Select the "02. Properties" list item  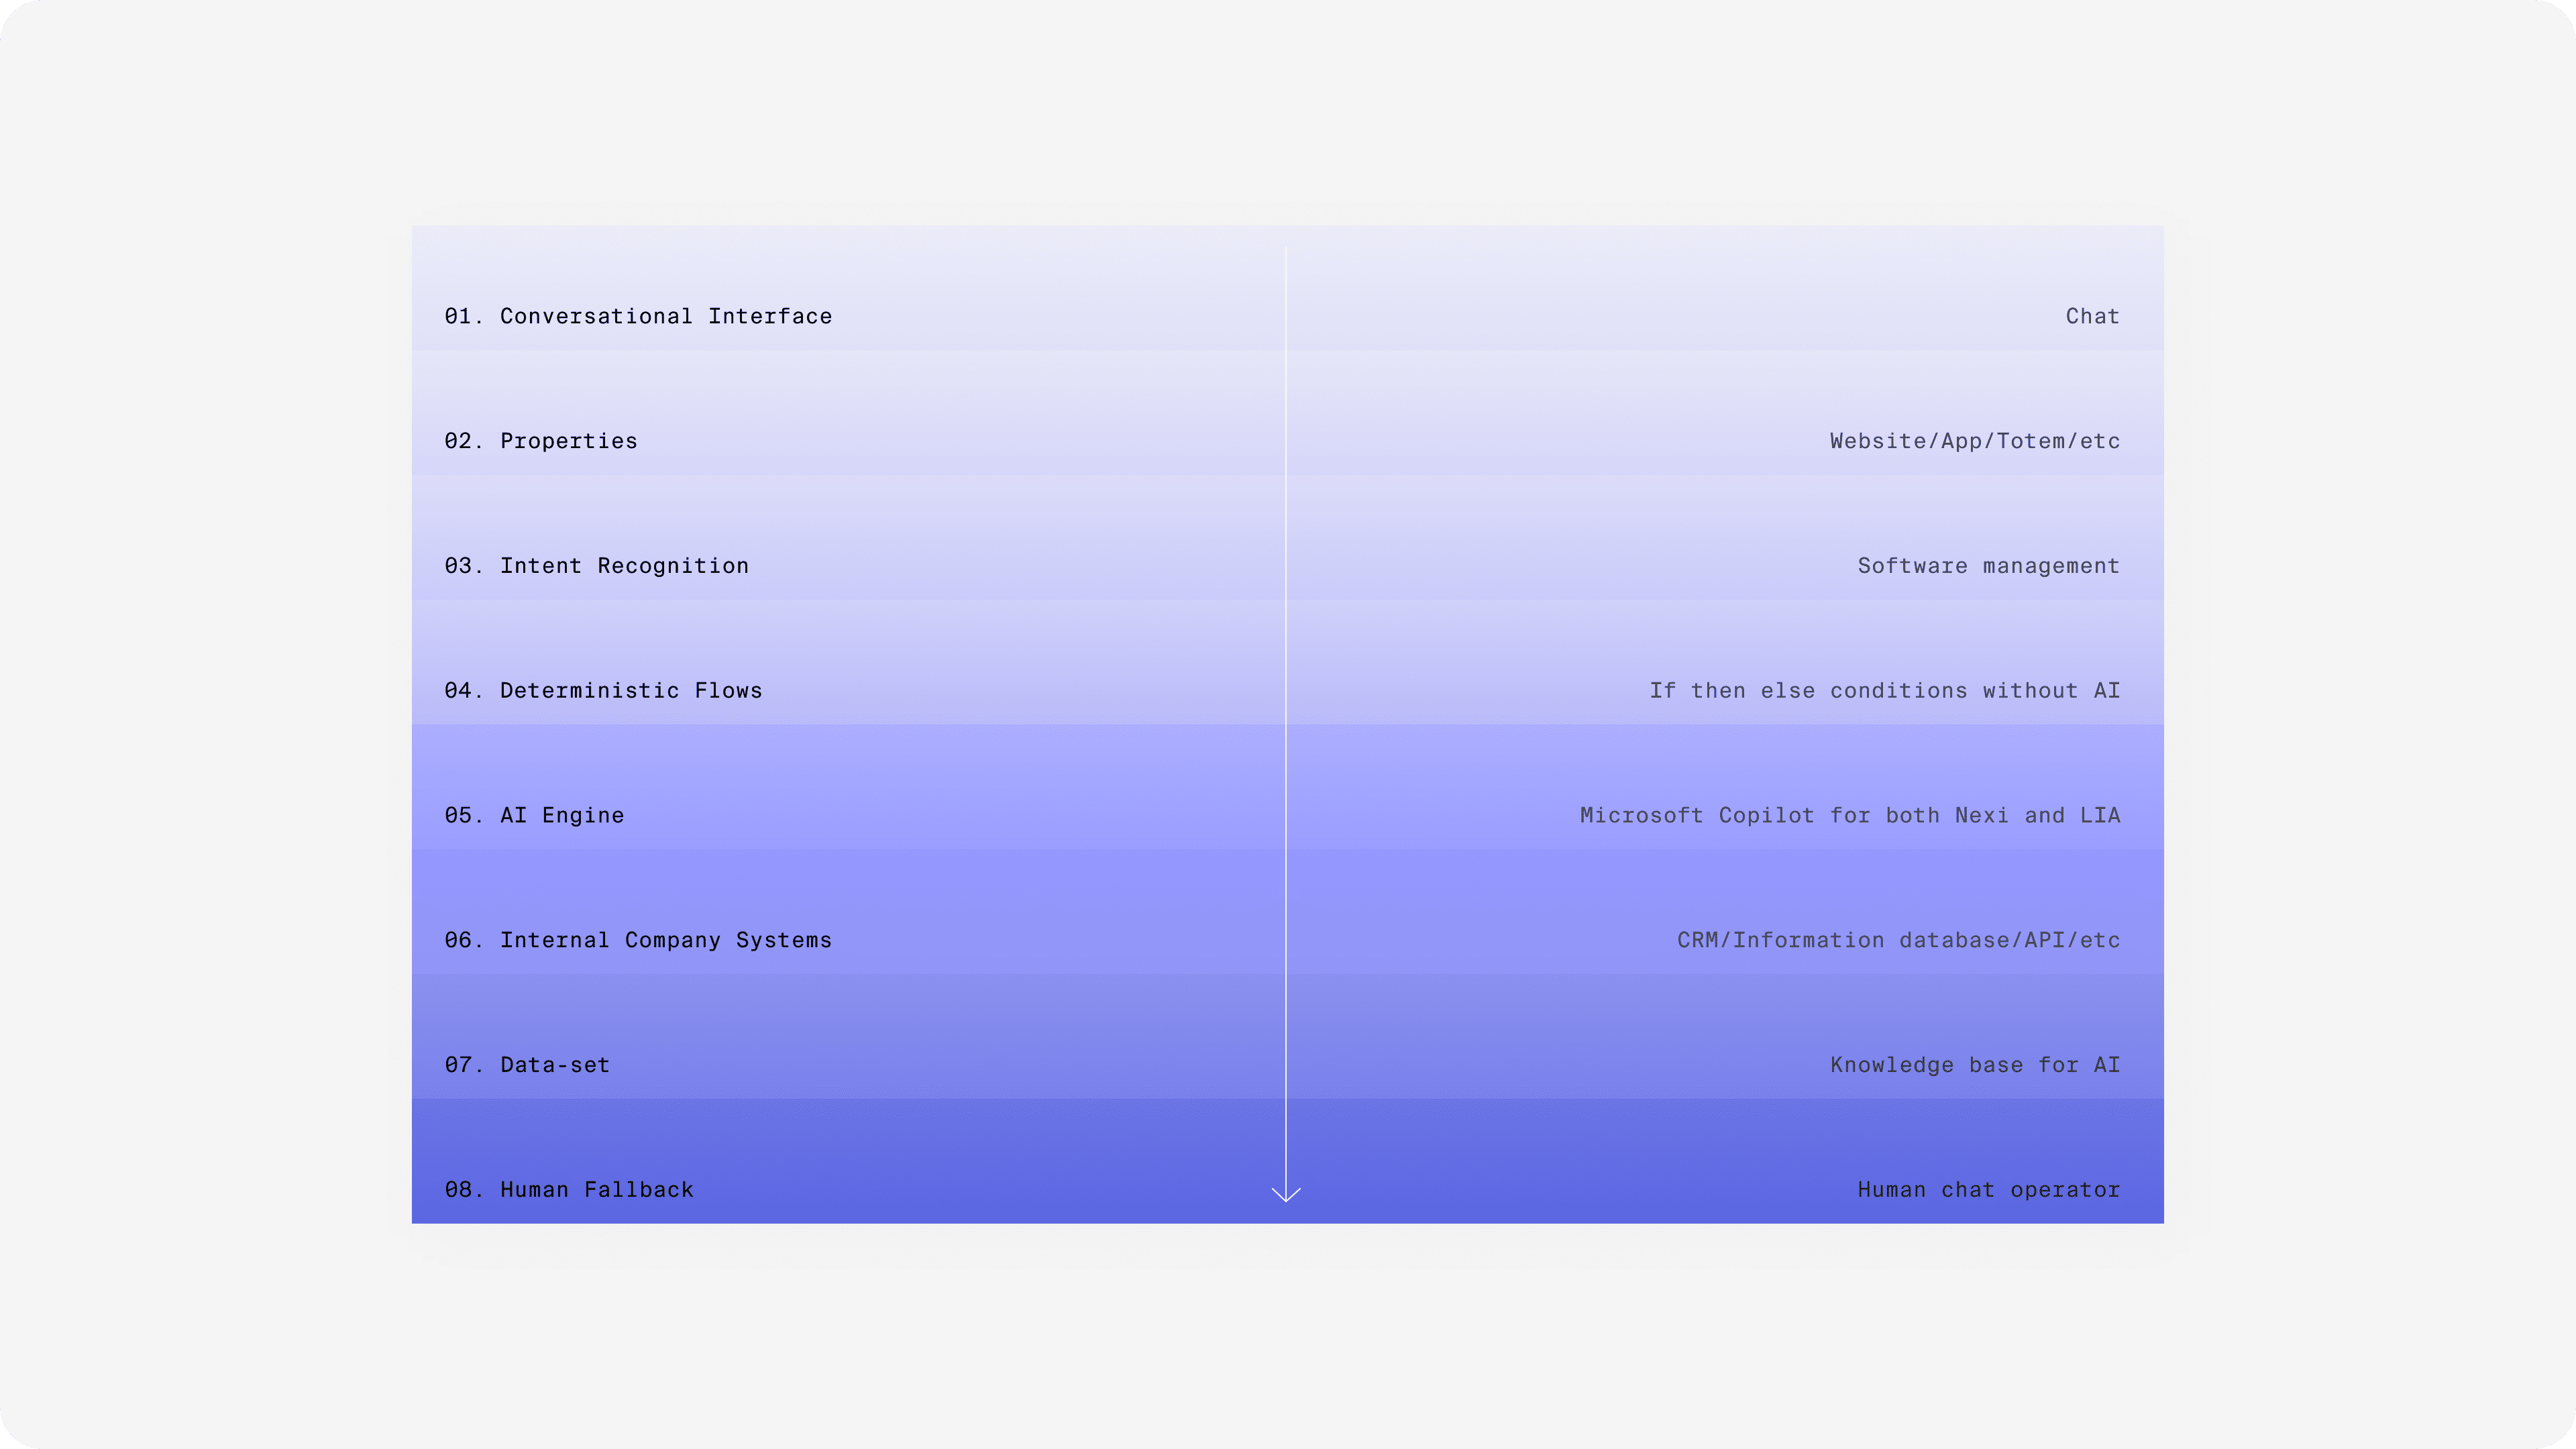540,440
